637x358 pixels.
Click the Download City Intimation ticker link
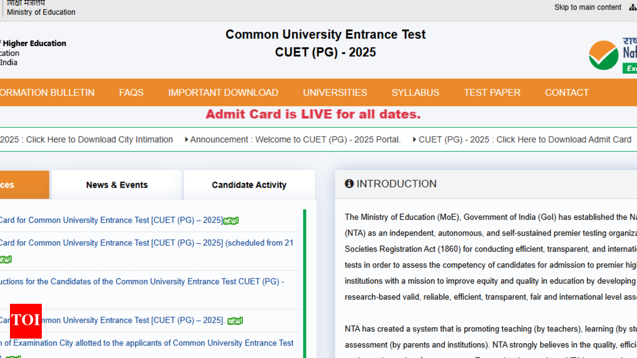[86, 140]
